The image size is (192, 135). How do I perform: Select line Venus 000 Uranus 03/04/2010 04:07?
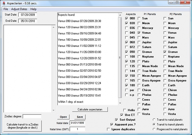coord(80,77)
